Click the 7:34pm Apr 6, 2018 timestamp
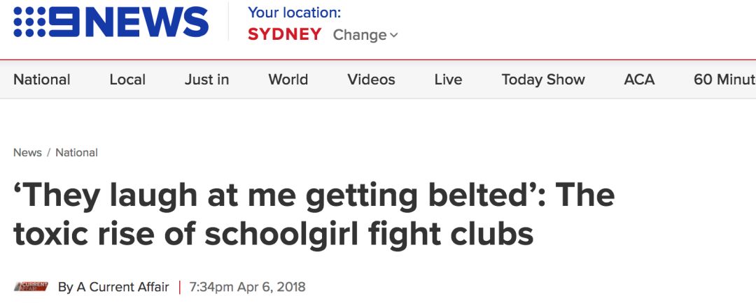 [248, 287]
